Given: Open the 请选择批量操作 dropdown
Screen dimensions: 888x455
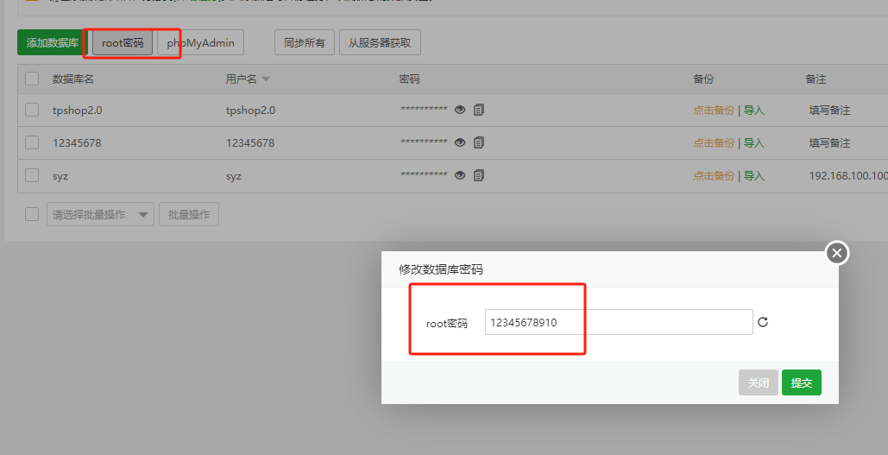Looking at the screenshot, I should pos(99,214).
